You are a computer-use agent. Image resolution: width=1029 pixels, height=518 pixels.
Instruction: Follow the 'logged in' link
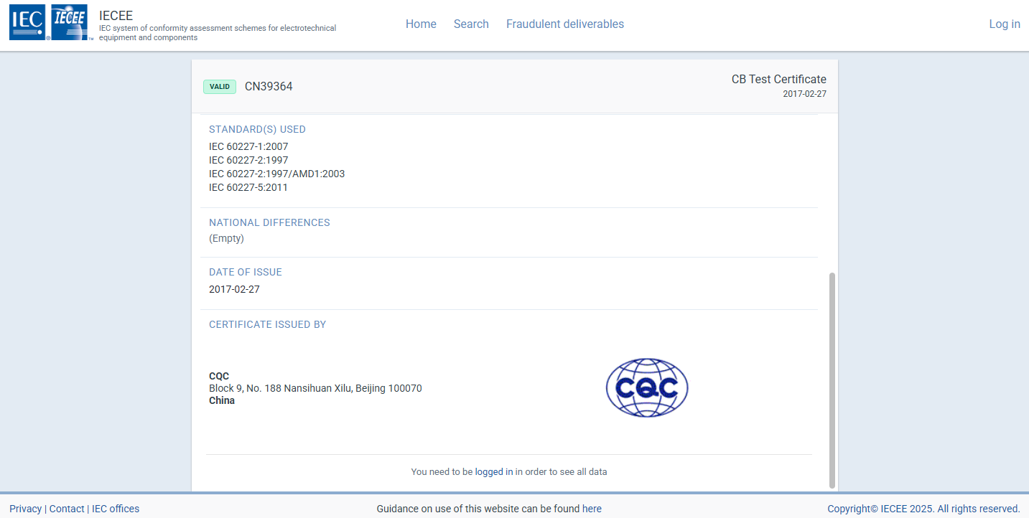point(493,472)
